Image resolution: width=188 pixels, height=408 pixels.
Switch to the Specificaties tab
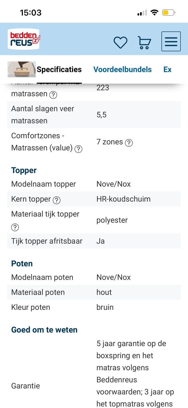tap(59, 69)
